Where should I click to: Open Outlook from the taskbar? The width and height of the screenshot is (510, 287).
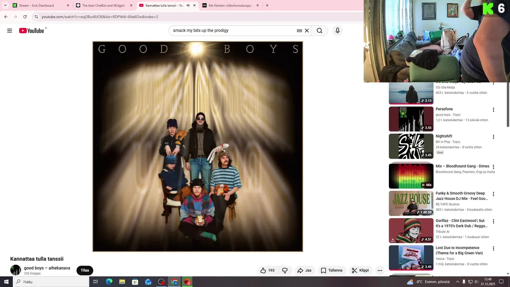(148, 282)
